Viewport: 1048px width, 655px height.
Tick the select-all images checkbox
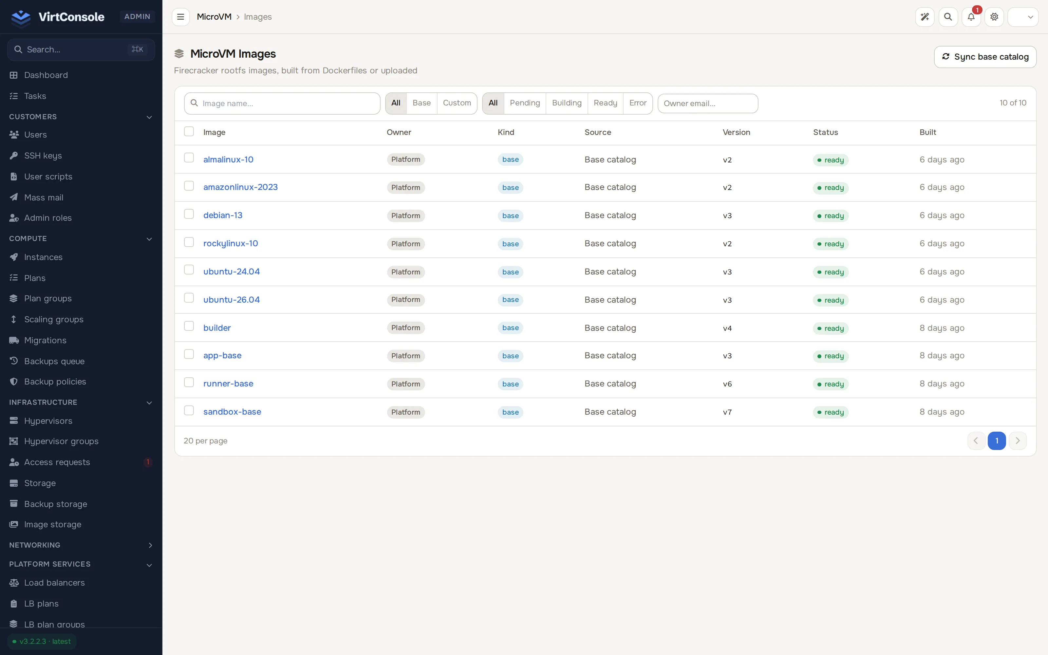(x=189, y=131)
